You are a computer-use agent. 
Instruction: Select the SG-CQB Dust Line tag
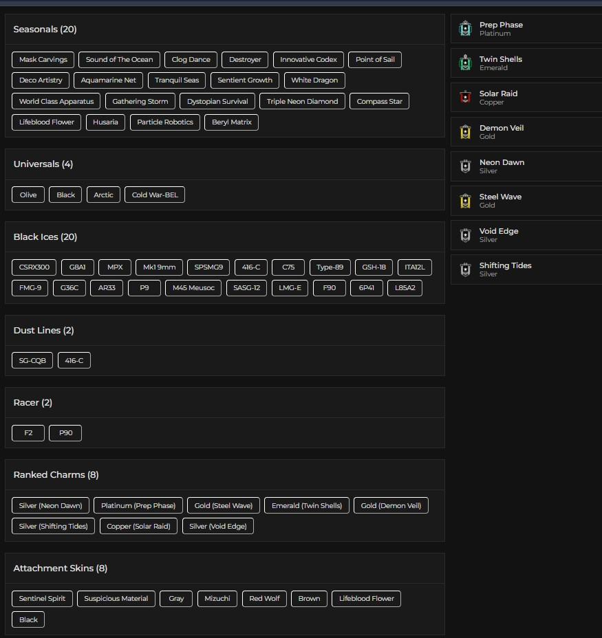tap(32, 361)
